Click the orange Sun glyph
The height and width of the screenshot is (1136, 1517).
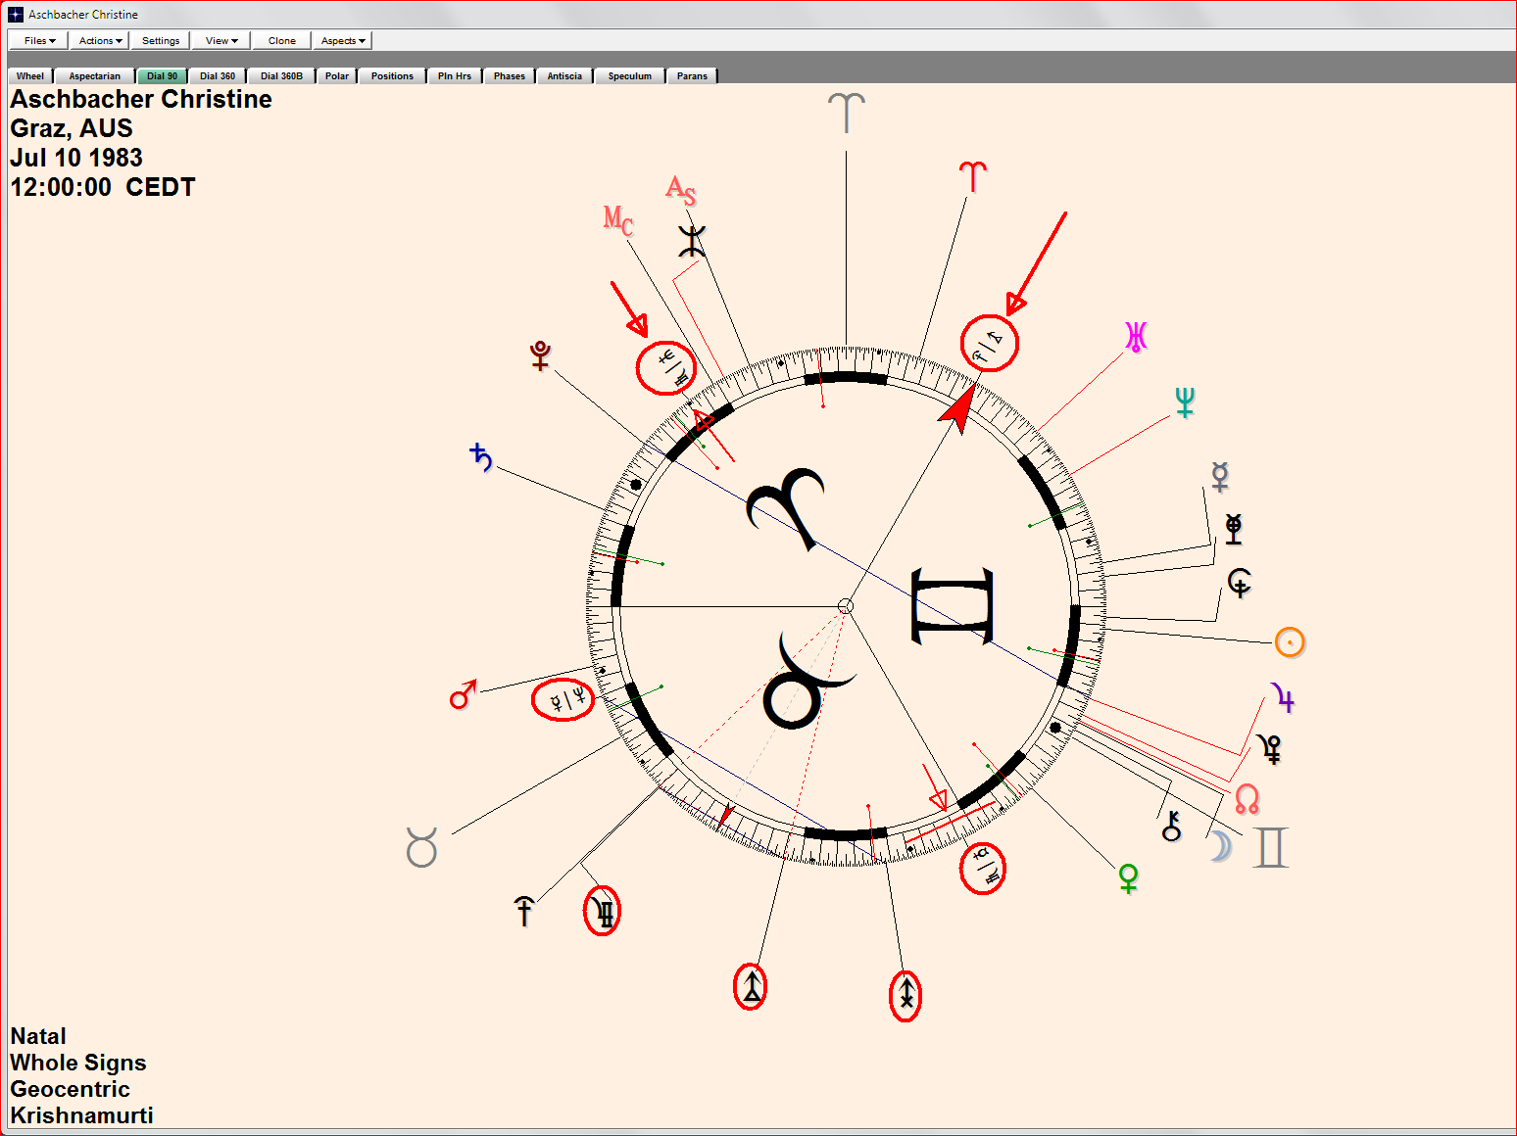pyautogui.click(x=1290, y=642)
